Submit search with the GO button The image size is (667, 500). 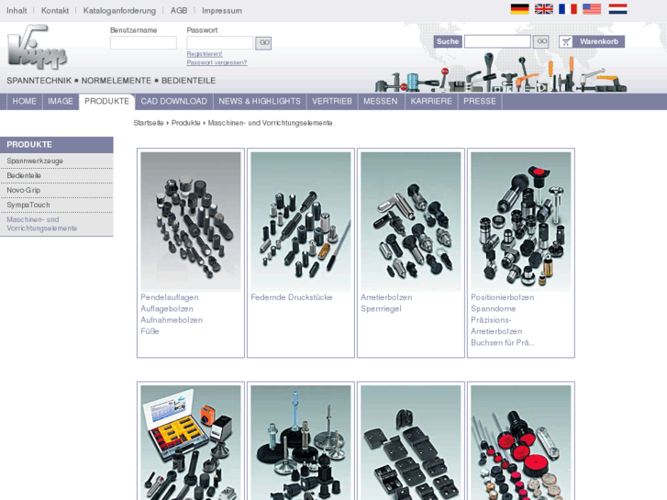pos(541,41)
